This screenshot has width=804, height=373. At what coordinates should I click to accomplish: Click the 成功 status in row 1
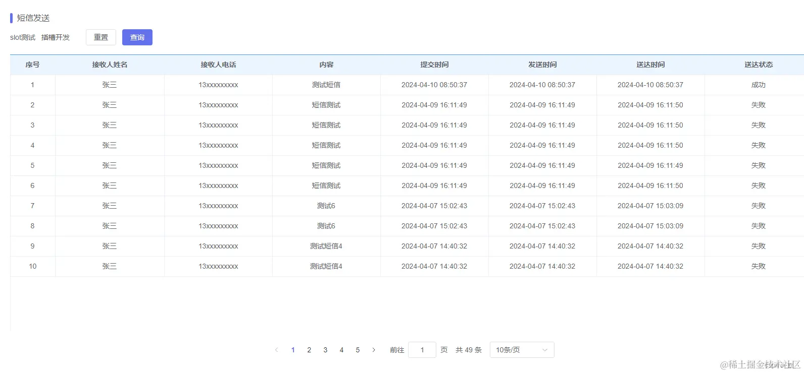(759, 85)
